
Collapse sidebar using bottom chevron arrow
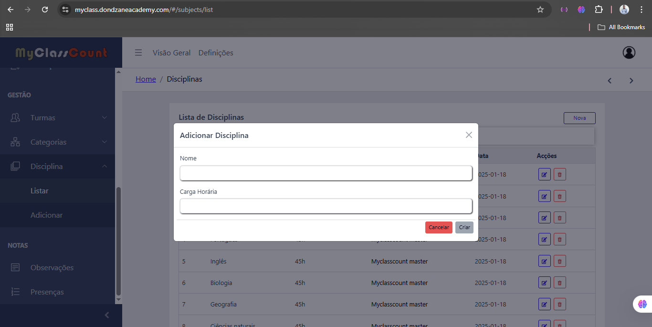[107, 315]
